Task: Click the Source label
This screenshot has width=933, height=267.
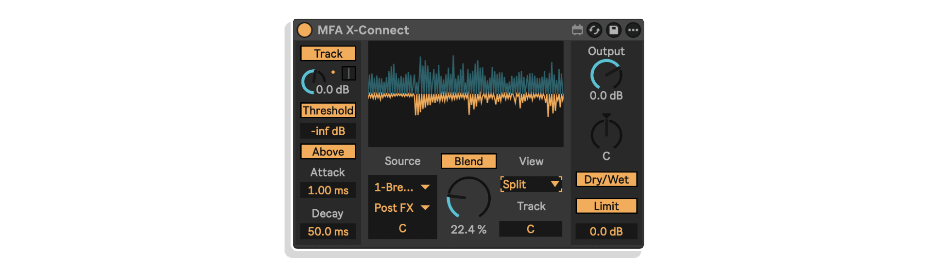Action: pos(402,161)
